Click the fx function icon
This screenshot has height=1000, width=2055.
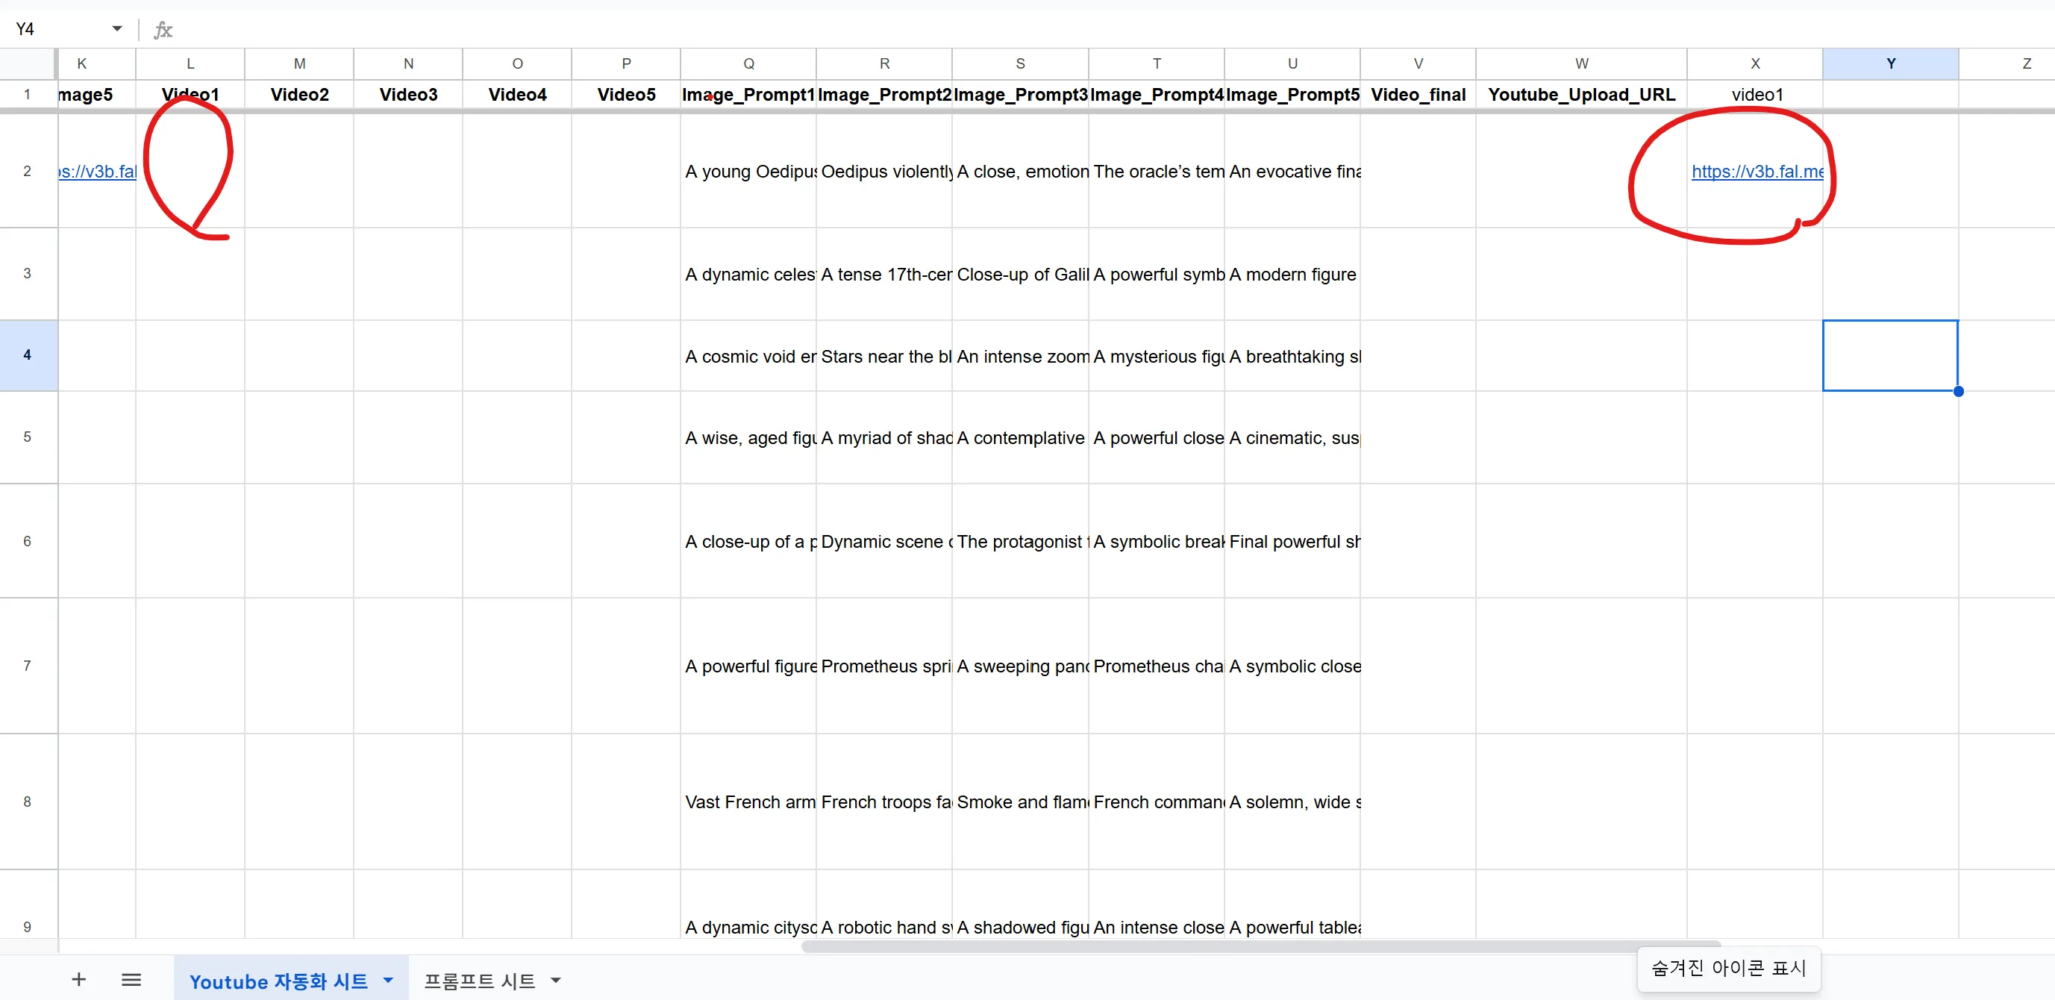(x=163, y=30)
